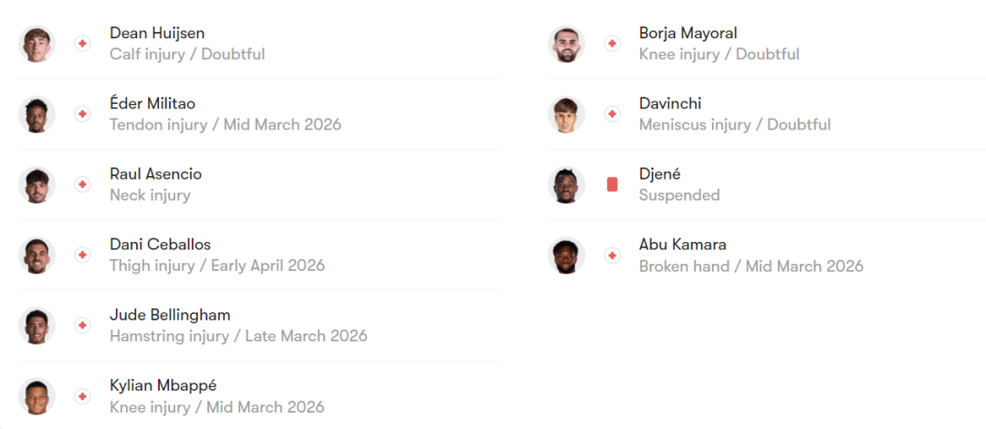Click Jude Bellingham's injury cross icon
The height and width of the screenshot is (429, 986).
coord(82,325)
